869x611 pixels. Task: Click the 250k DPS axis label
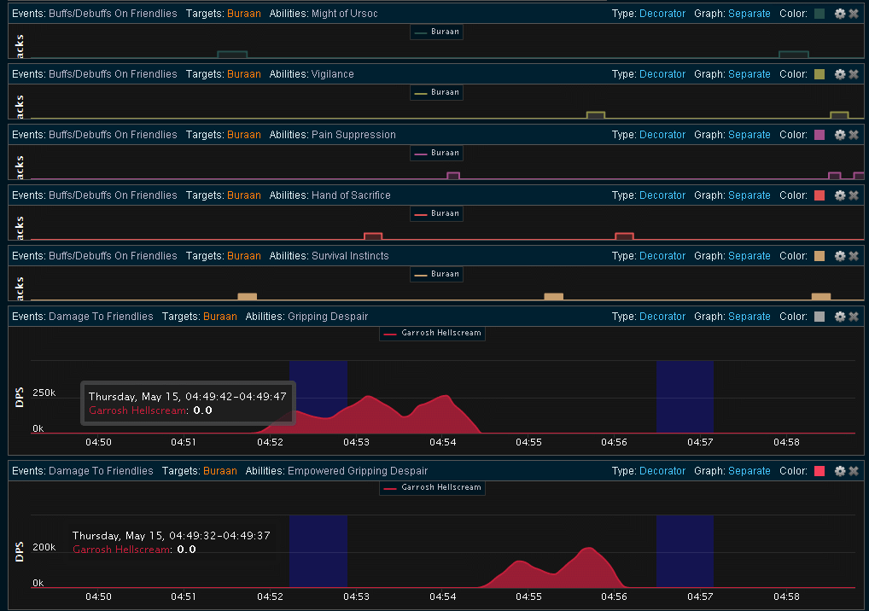click(x=44, y=393)
